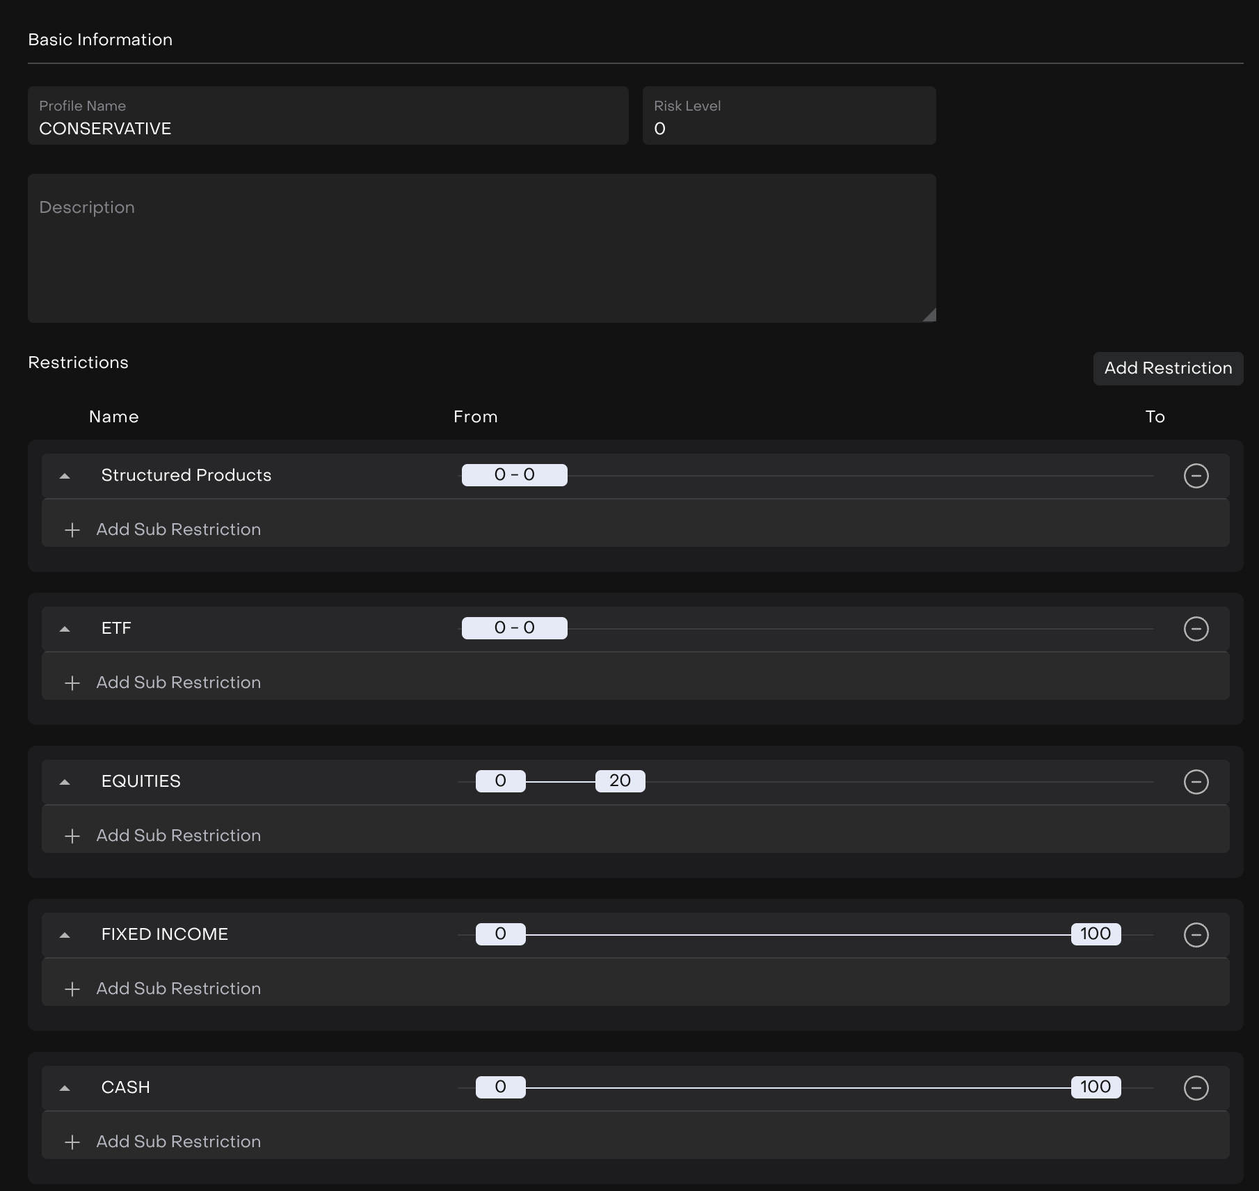Remove the ETF restriction row
1259x1191 pixels.
tap(1196, 629)
